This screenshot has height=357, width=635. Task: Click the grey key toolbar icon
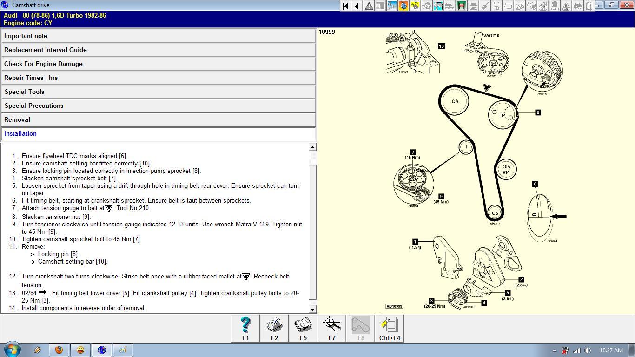coord(485,6)
